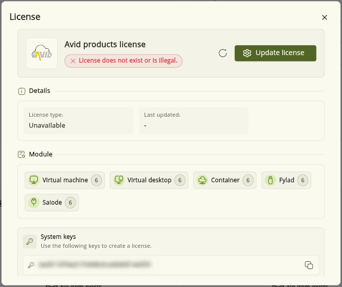Image resolution: width=342 pixels, height=287 pixels.
Task: Click the 'License' dialog title
Action: [x=25, y=17]
